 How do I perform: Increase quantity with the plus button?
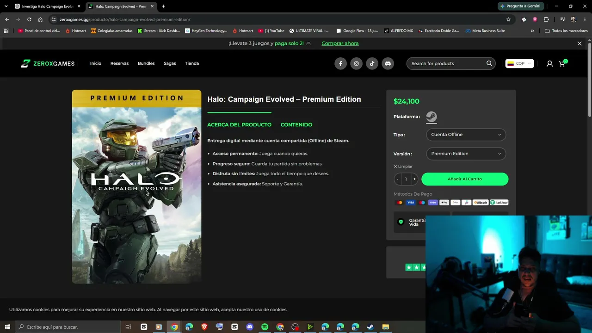414,179
